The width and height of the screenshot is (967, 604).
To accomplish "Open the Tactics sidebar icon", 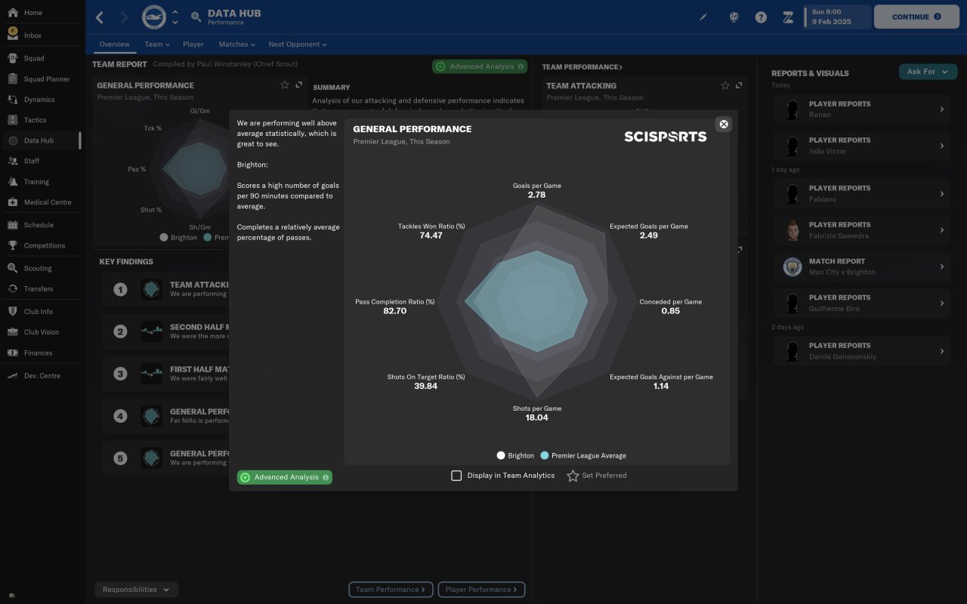I will click(13, 119).
